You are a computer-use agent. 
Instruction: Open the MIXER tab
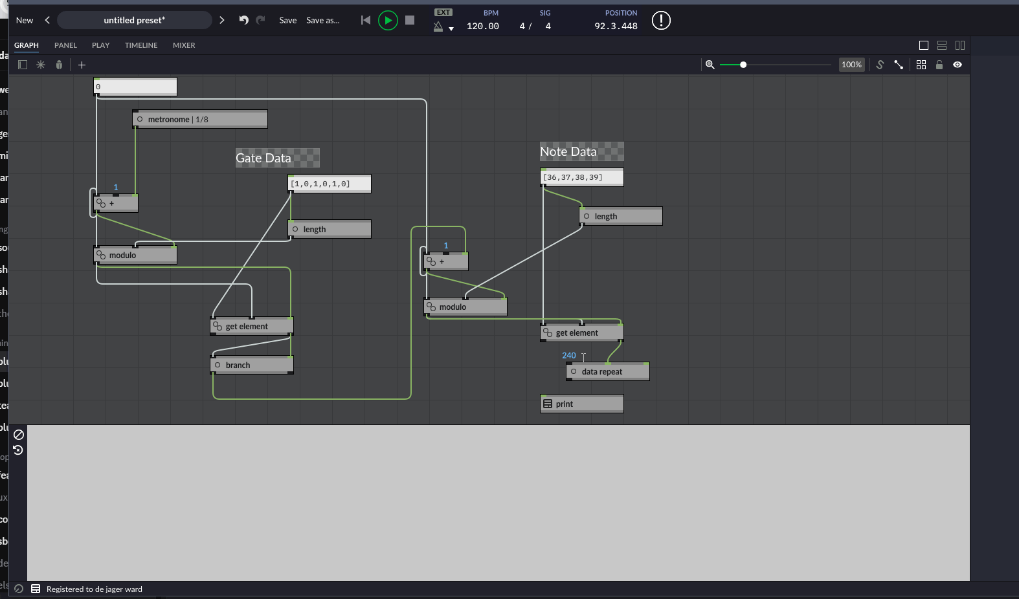click(184, 45)
